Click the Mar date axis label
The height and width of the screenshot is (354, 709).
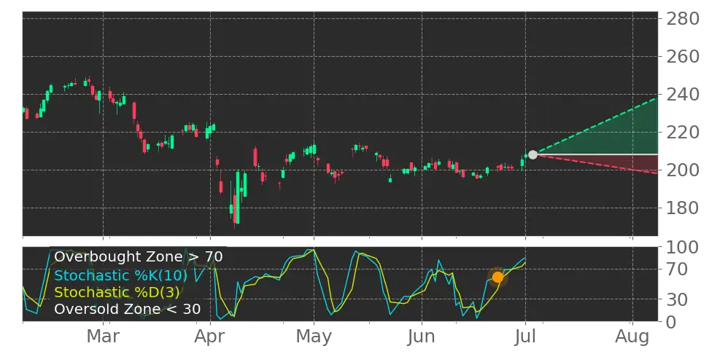[103, 337]
